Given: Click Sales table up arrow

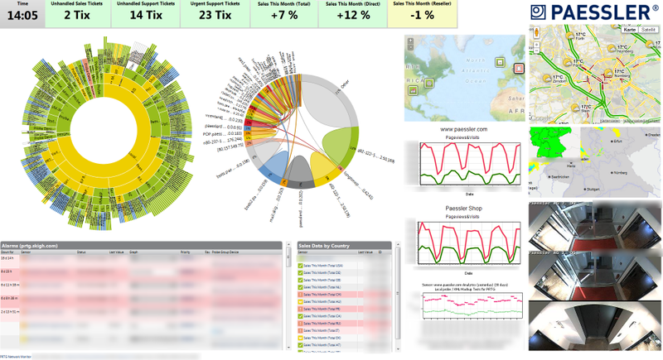Looking at the screenshot, I should click(x=398, y=244).
